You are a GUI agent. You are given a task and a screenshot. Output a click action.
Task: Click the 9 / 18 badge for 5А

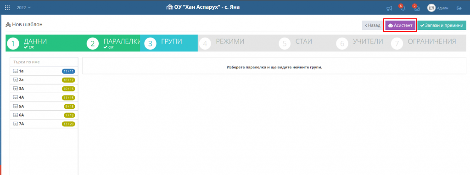tap(69, 106)
